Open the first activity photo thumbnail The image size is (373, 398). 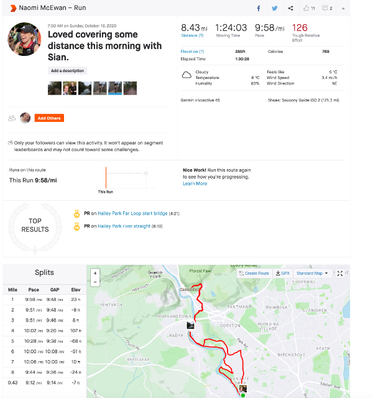(55, 88)
